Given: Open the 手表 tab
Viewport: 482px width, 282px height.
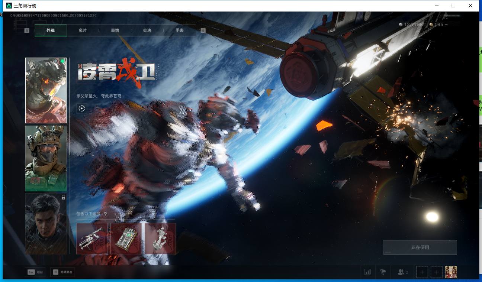Looking at the screenshot, I should 180,30.
